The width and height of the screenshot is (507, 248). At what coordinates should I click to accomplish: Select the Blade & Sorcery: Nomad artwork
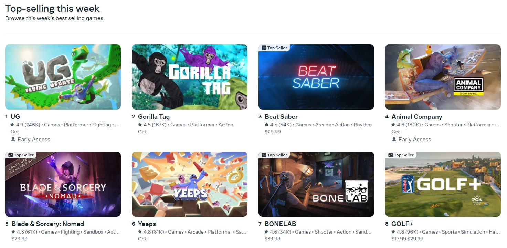[63, 184]
